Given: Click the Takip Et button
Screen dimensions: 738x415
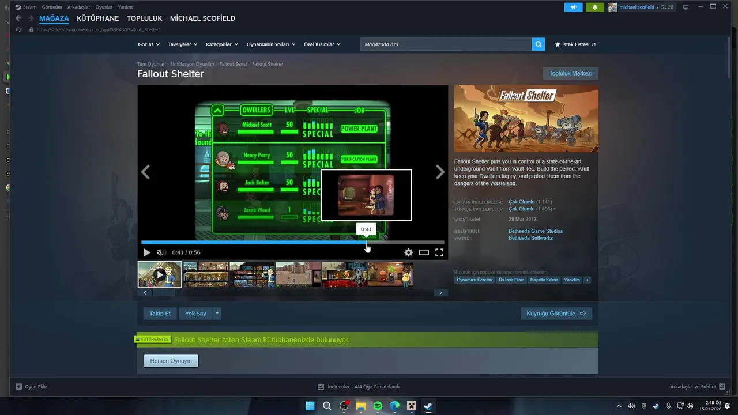Looking at the screenshot, I should point(160,314).
